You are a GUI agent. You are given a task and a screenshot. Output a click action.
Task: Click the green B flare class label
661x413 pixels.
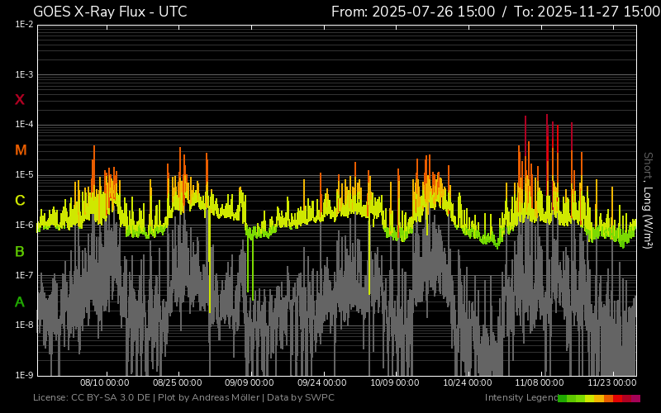coord(20,251)
